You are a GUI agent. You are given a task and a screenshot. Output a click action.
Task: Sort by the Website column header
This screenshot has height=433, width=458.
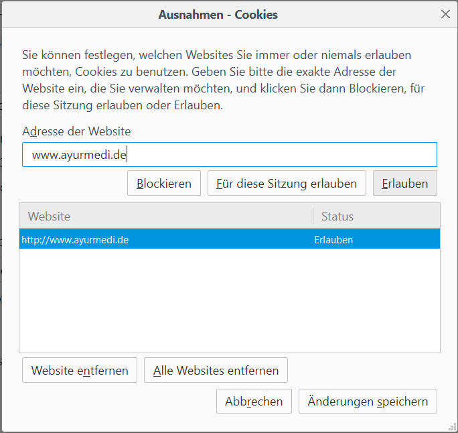tap(165, 216)
